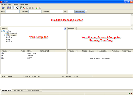Click the Server / Local file queue header
This screenshot has width=133, height=95.
[x=12, y=76]
